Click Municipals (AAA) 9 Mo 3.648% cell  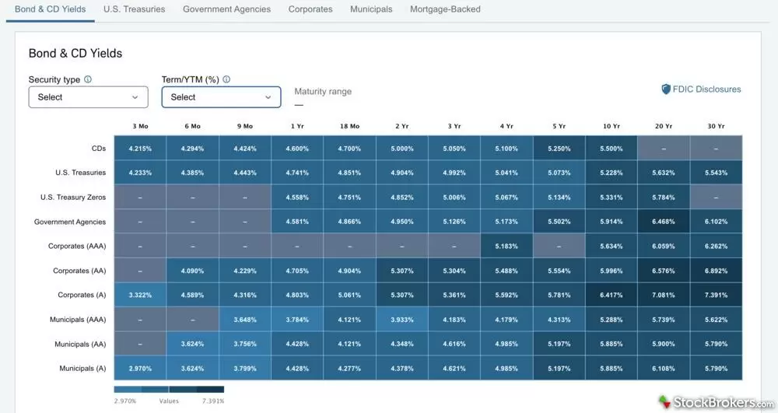pyautogui.click(x=245, y=320)
